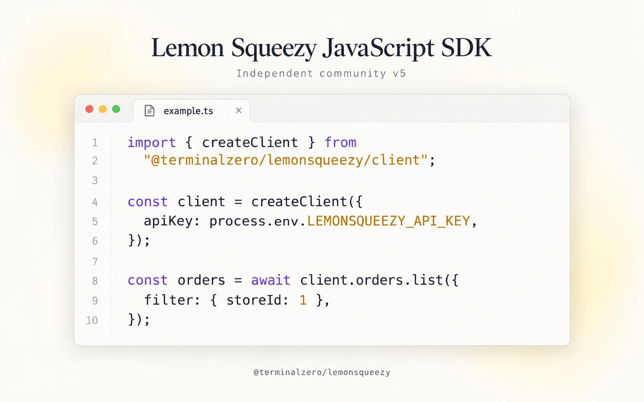Close the example.ts tab
This screenshot has height=402, width=644.
pos(239,110)
